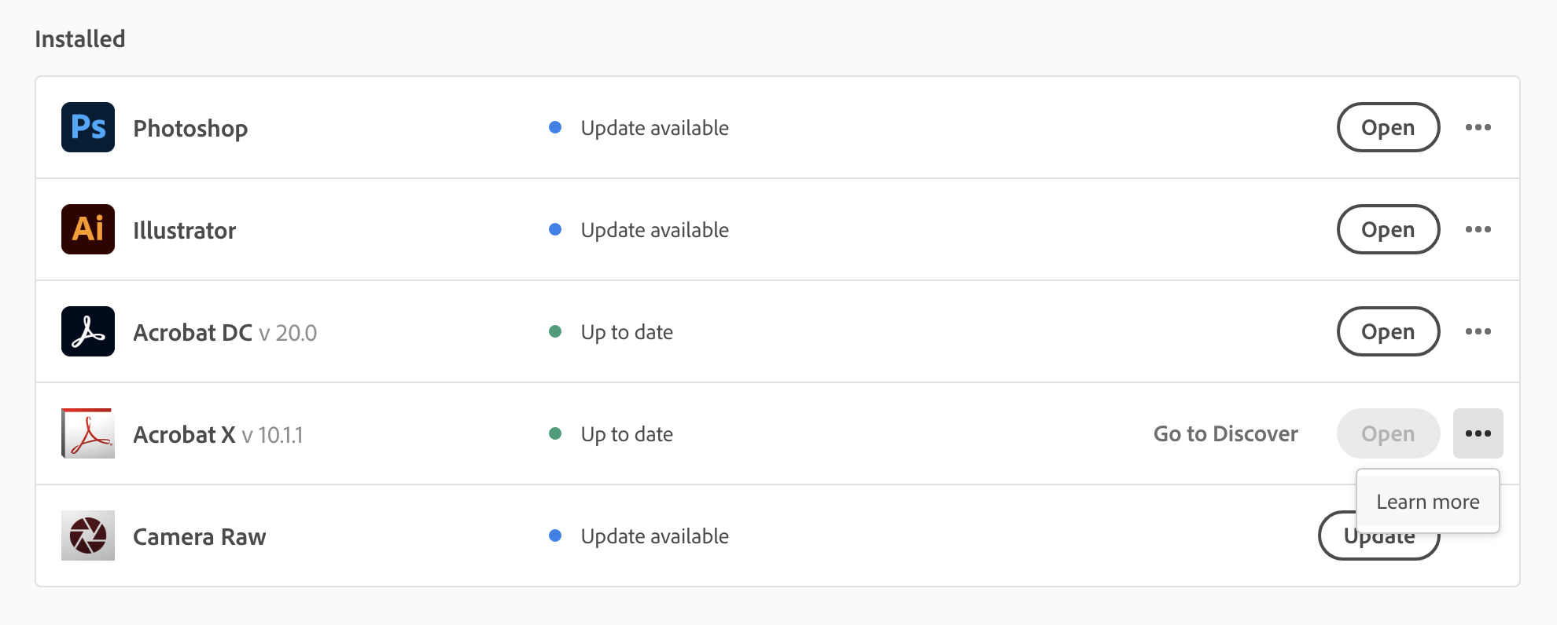Click Acrobat DC's green status dot
The height and width of the screenshot is (625, 1557).
coord(555,331)
